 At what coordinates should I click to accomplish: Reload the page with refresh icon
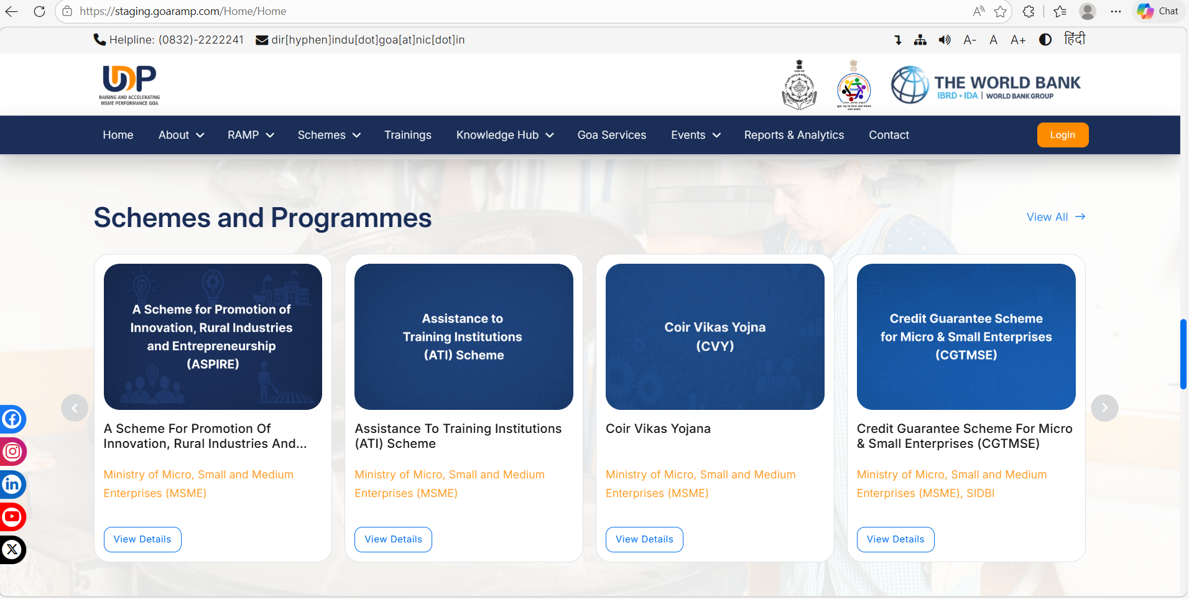click(39, 11)
